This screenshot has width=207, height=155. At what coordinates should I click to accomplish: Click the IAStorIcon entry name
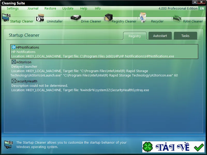[24, 62]
